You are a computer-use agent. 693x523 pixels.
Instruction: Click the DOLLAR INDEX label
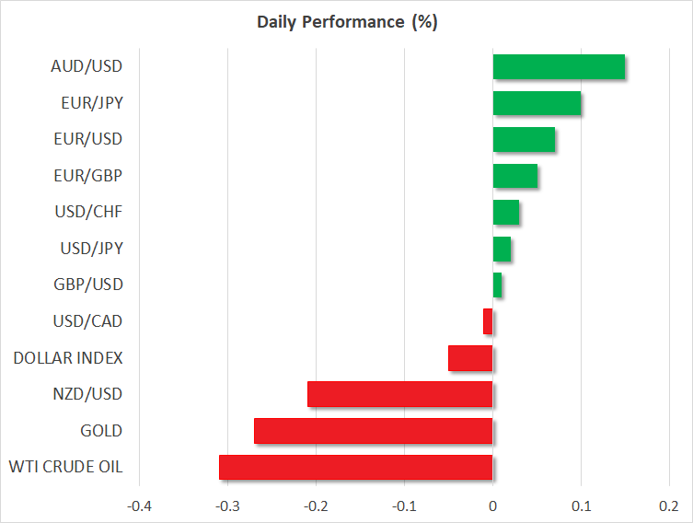coord(68,357)
